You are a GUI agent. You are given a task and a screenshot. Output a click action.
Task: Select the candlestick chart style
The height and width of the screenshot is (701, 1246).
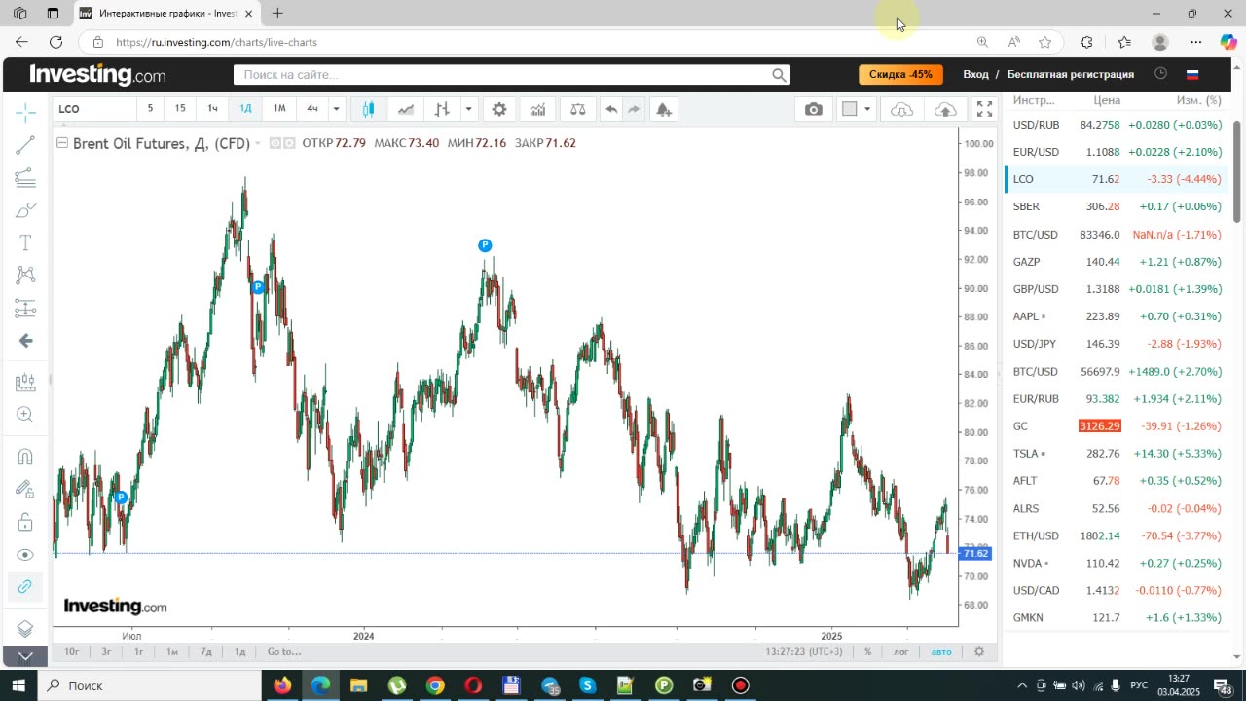(x=368, y=109)
